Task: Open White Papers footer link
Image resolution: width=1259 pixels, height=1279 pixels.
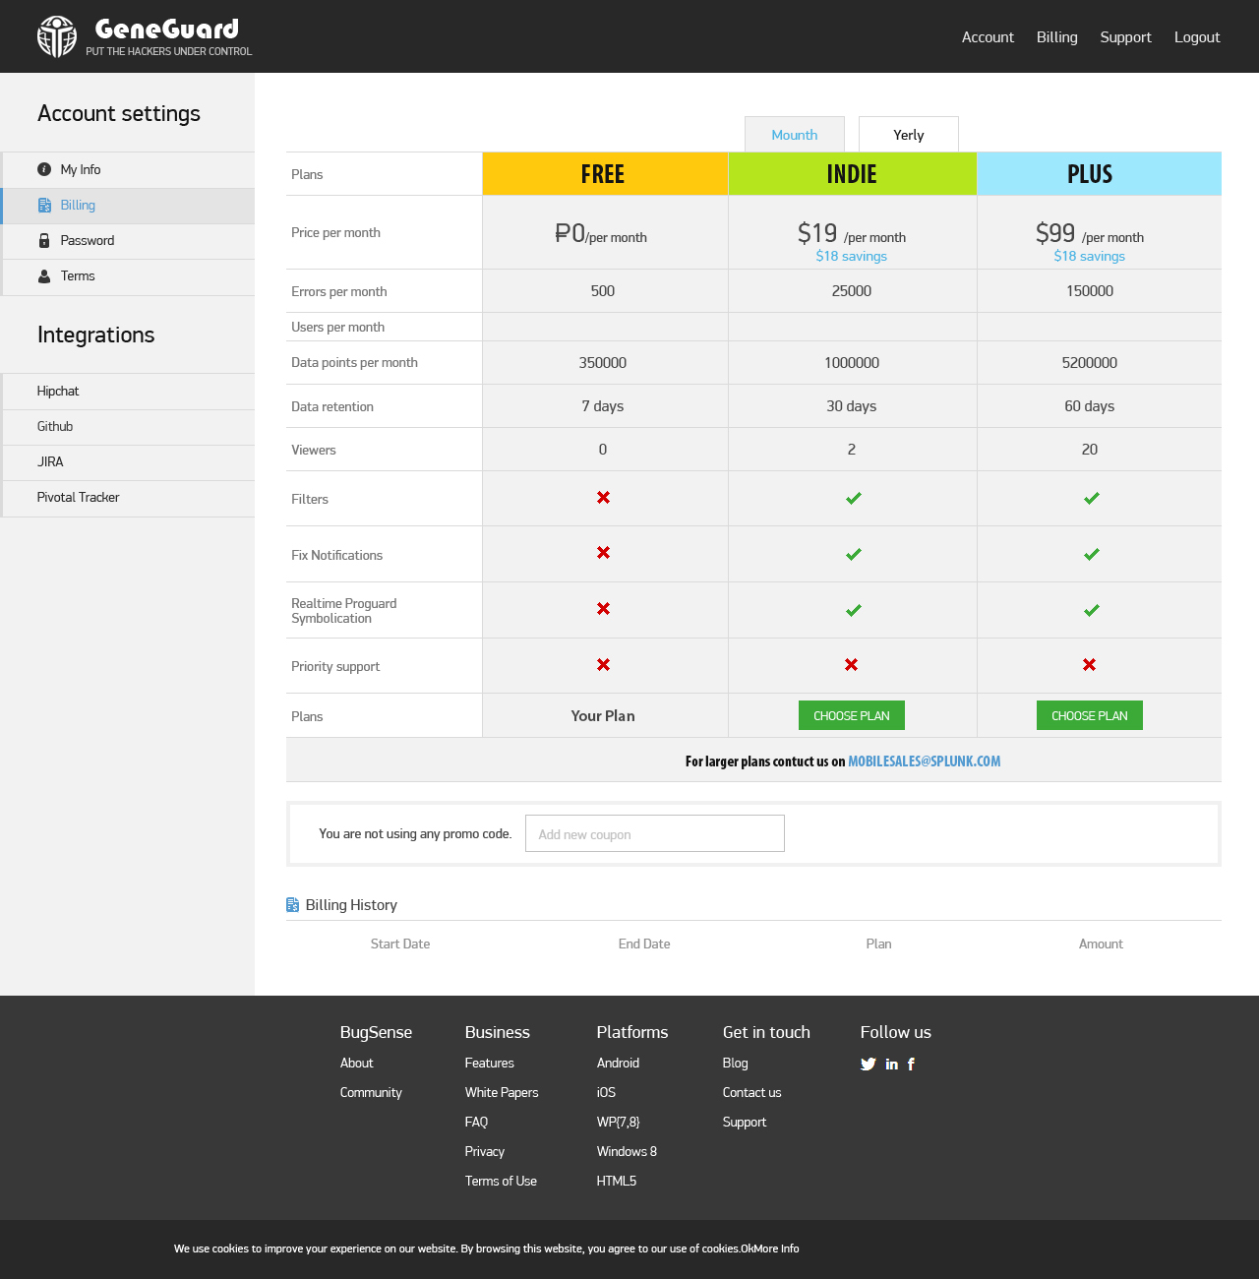Action: tap(502, 1093)
